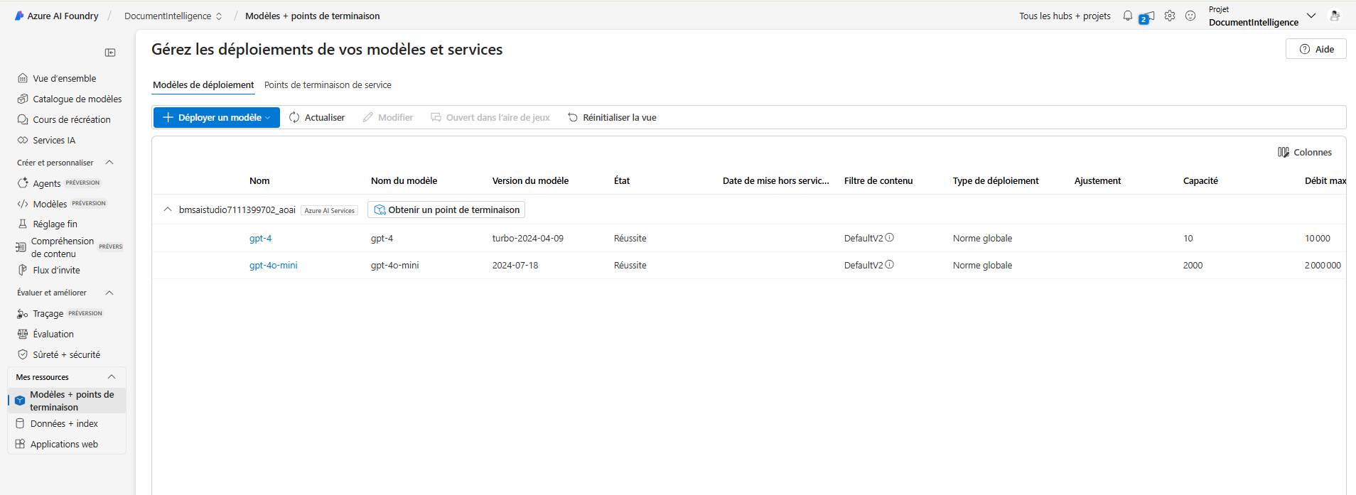The height and width of the screenshot is (495, 1356).
Task: Collapse the Mes ressources section
Action: (x=112, y=377)
